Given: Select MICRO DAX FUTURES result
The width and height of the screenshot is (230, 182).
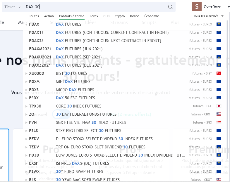Looking at the screenshot, I should (x=125, y=90).
